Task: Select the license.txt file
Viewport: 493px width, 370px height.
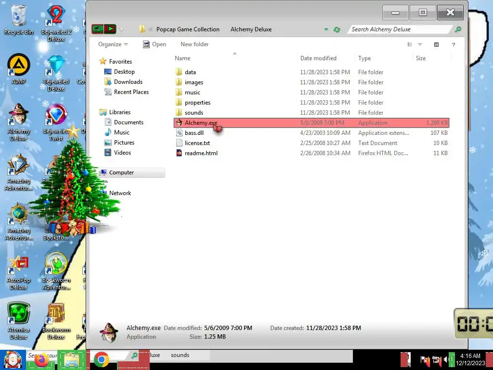Action: pyautogui.click(x=311, y=143)
